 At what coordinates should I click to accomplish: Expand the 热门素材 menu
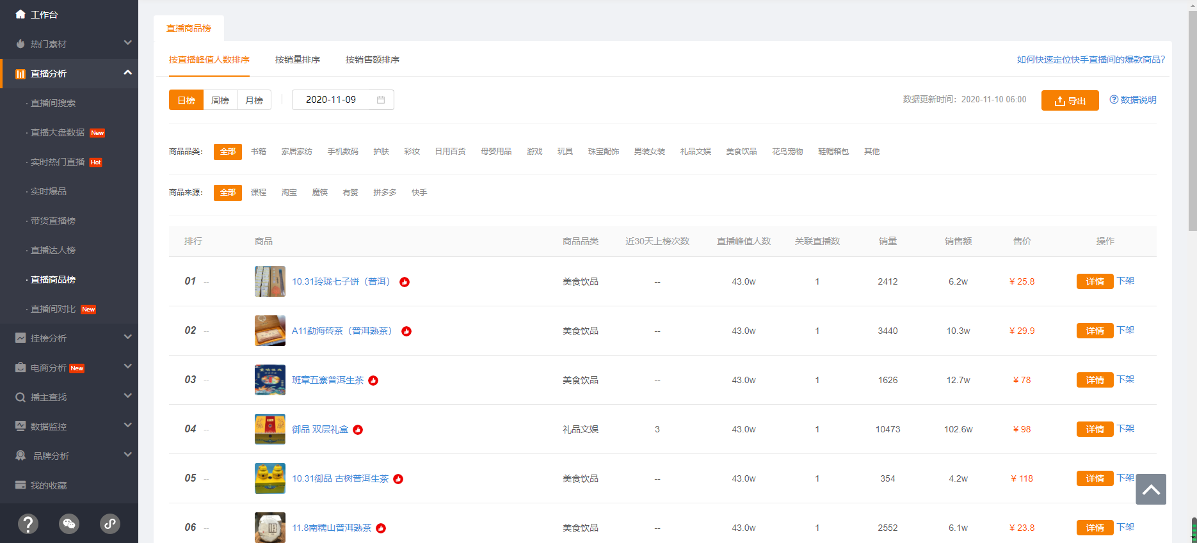click(x=128, y=43)
